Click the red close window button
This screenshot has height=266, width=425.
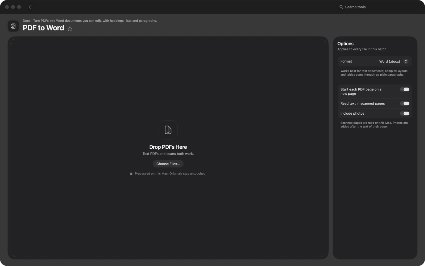click(x=7, y=7)
